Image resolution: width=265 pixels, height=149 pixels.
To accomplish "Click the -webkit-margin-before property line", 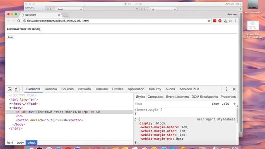I will pyautogui.click(x=164, y=127).
